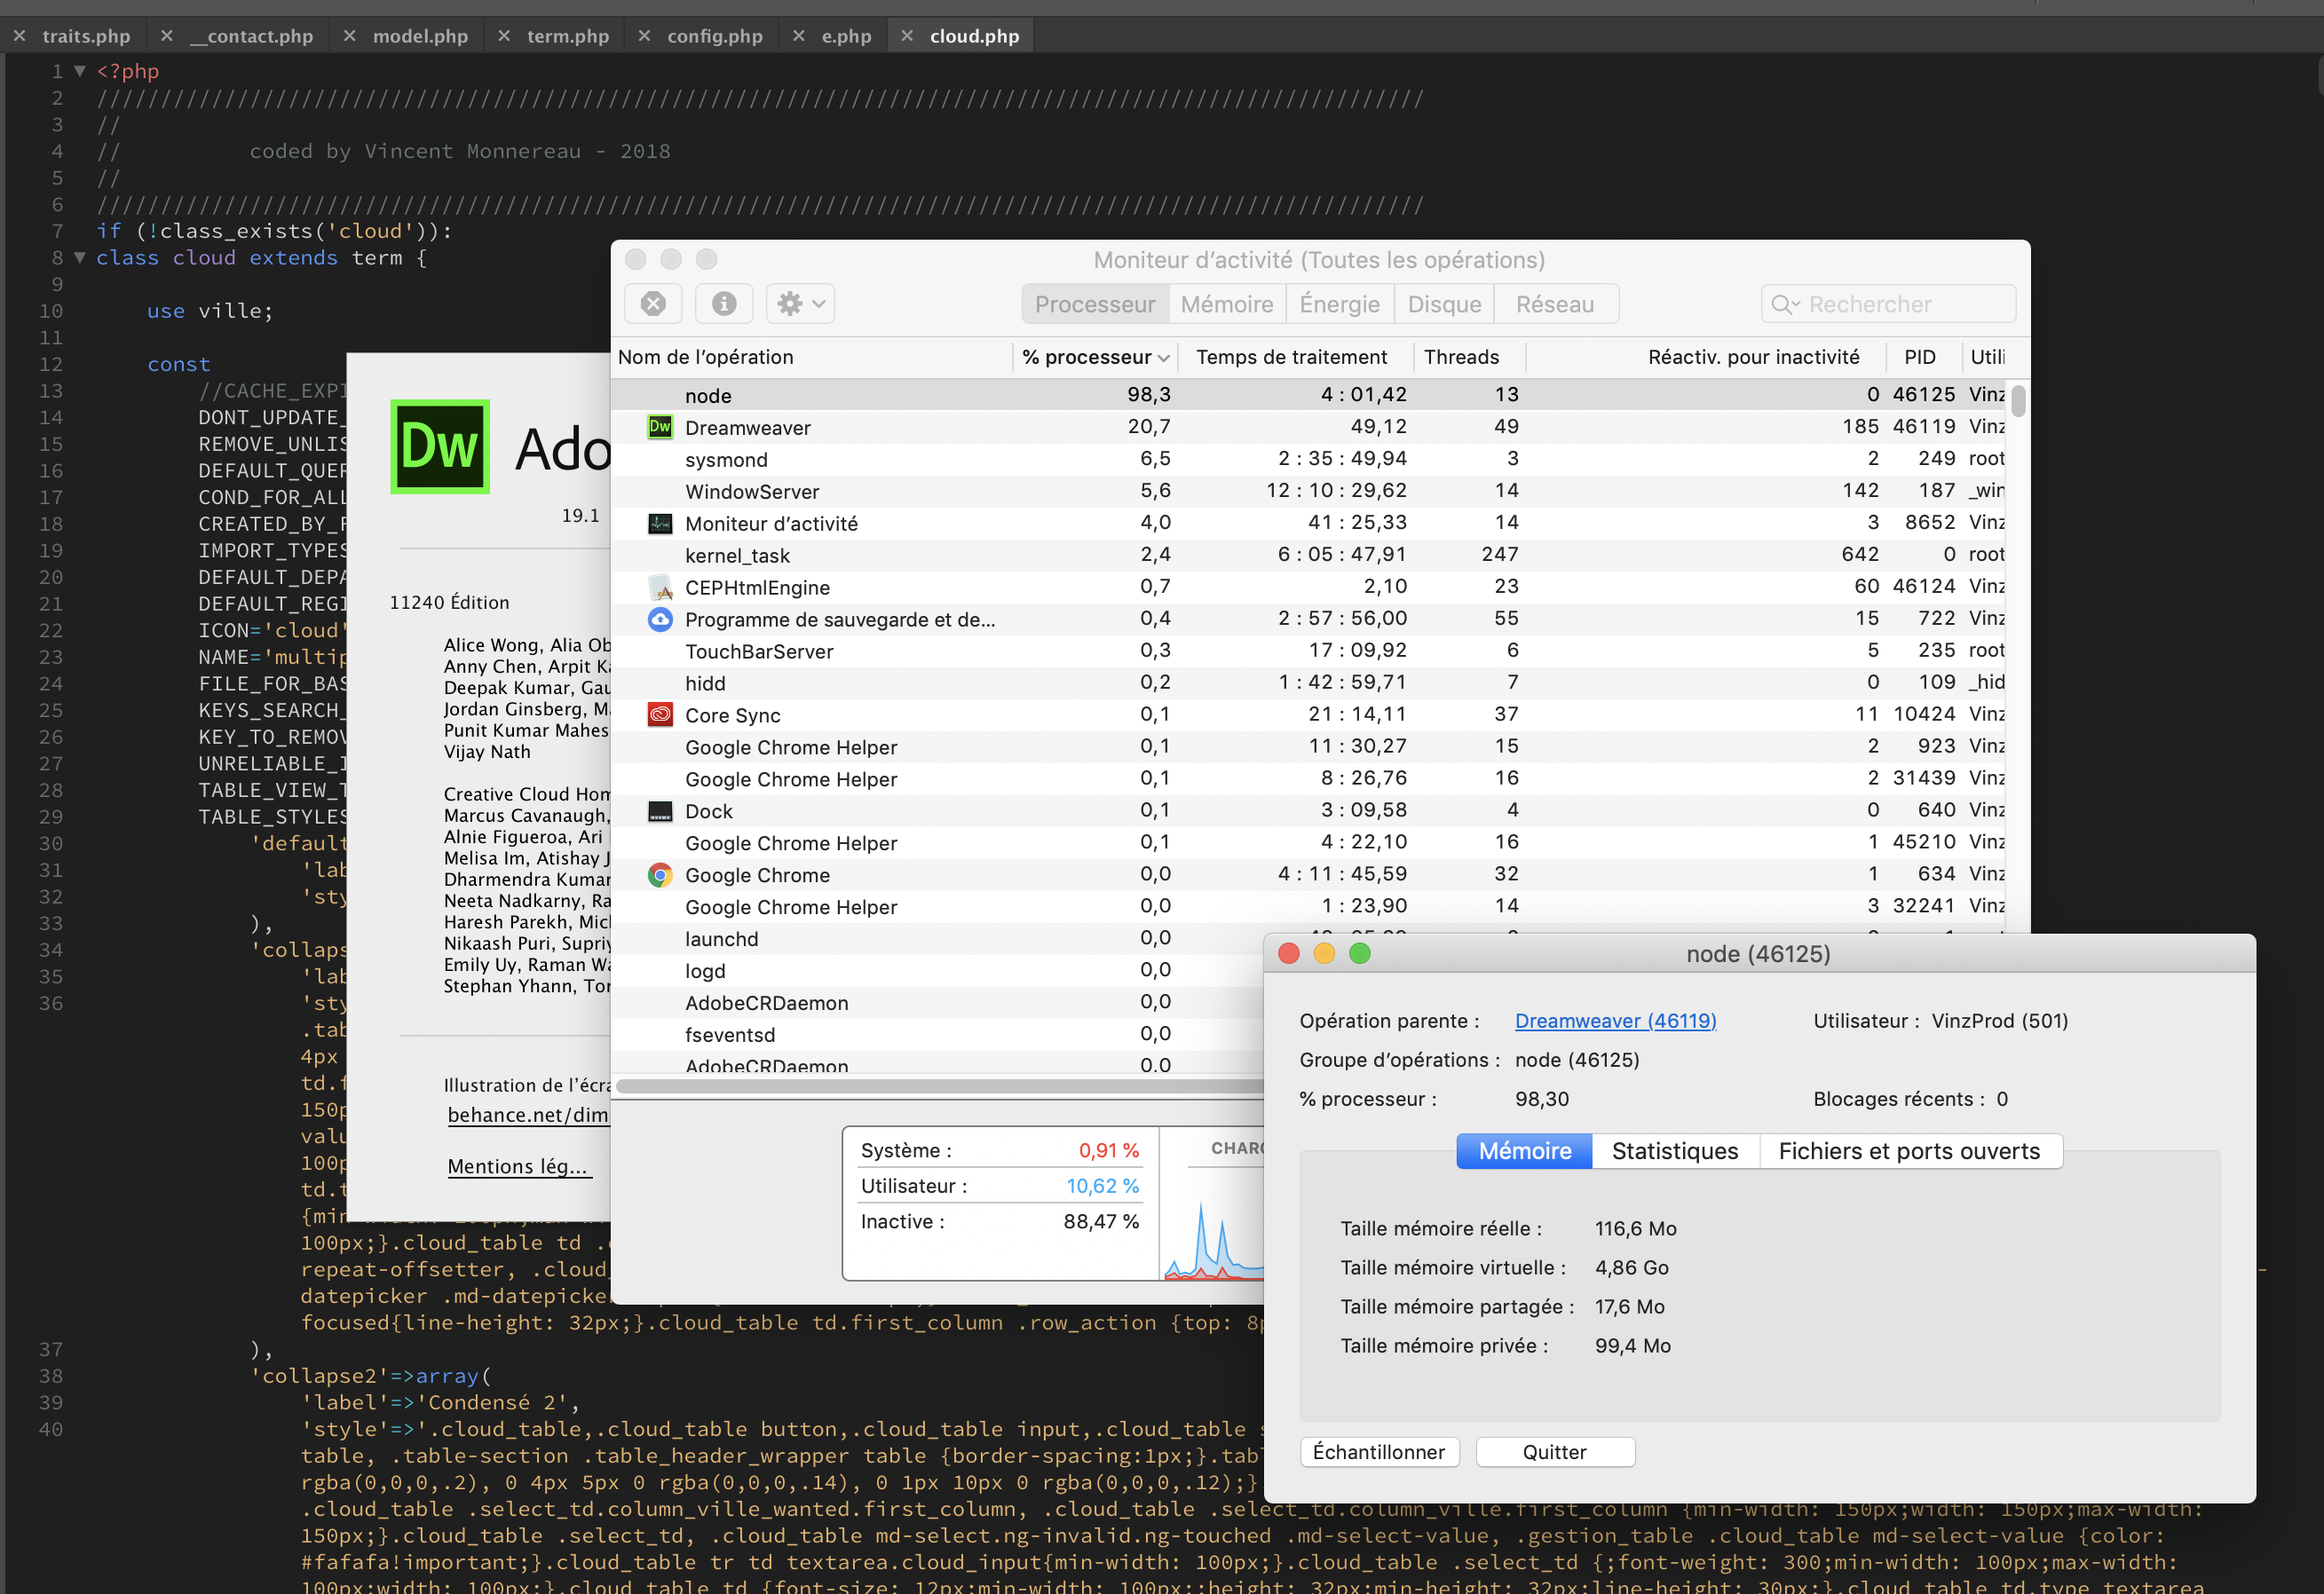Viewport: 2324px width, 1594px height.
Task: Select the logd process row
Action: [938, 971]
